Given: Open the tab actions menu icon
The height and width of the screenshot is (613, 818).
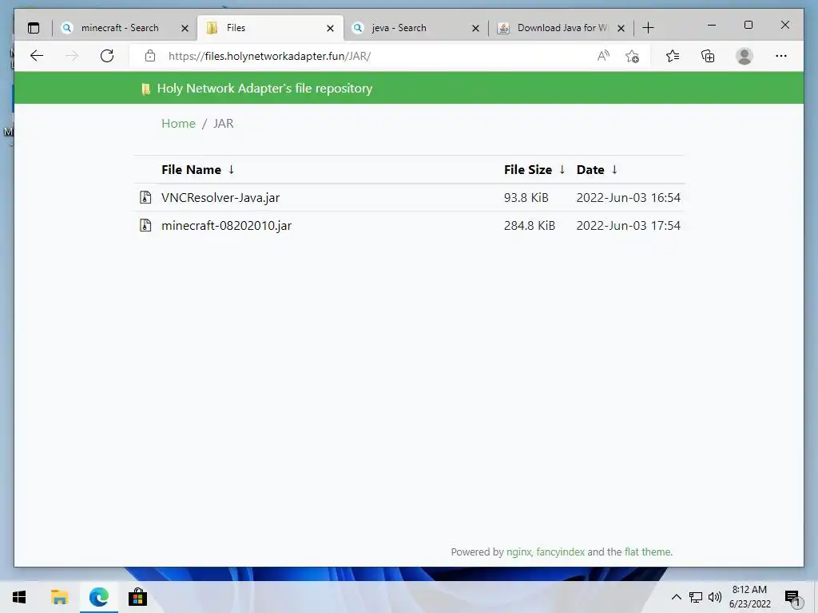Looking at the screenshot, I should click(34, 28).
